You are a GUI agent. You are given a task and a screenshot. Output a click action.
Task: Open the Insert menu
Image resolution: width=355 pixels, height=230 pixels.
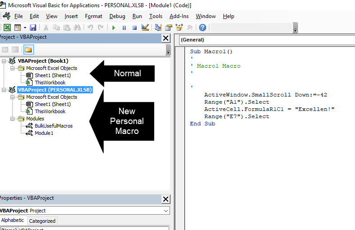click(71, 16)
